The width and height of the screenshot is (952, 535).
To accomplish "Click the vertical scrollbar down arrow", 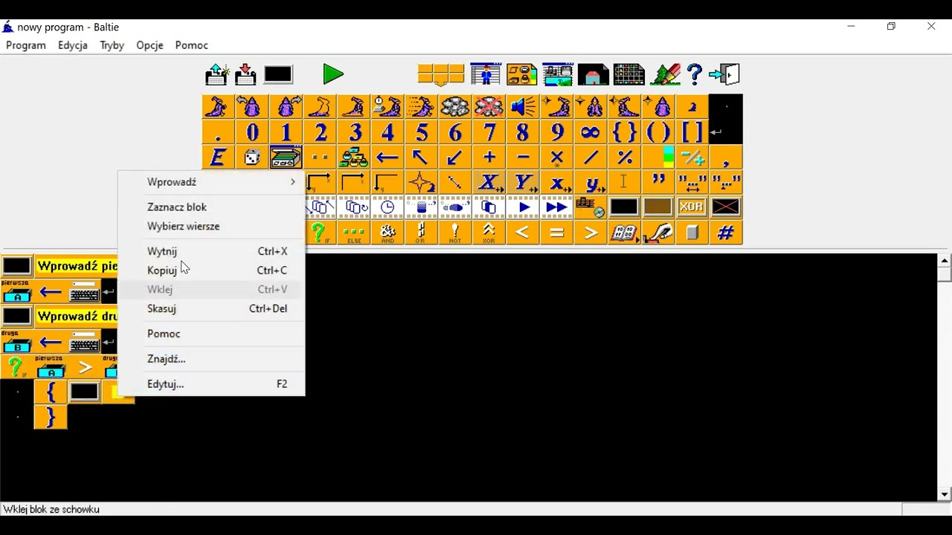I will pos(945,494).
